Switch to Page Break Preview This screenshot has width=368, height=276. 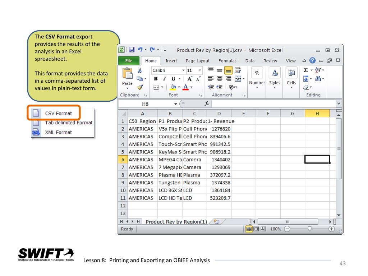click(x=263, y=229)
